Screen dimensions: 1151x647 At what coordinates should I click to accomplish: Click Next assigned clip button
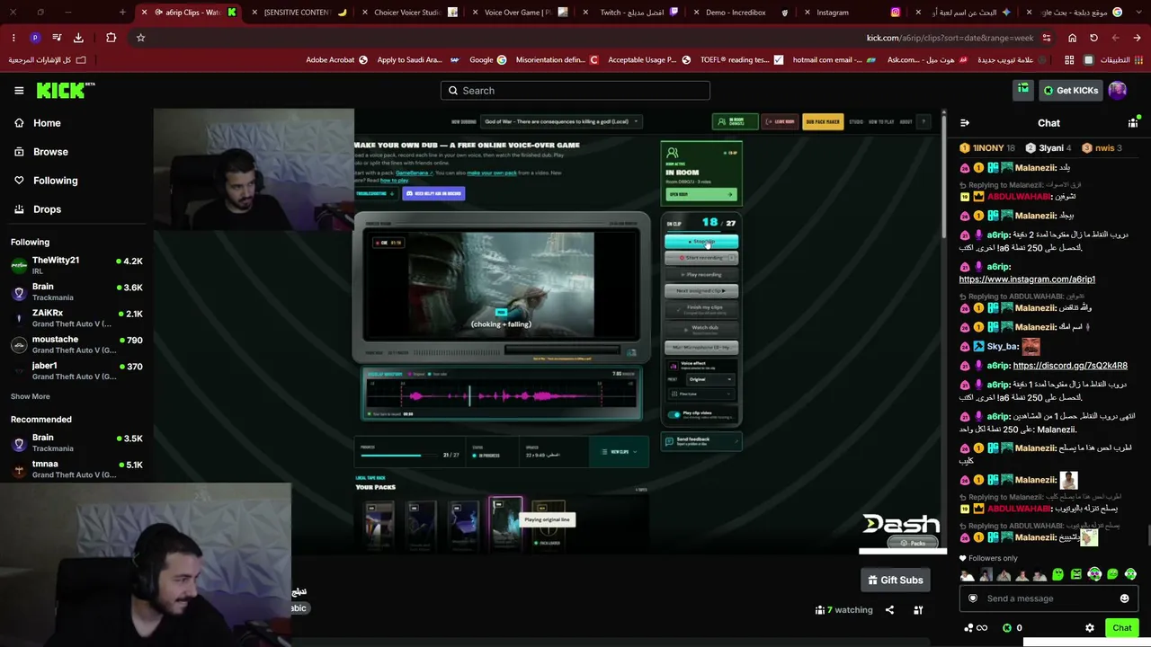pos(701,291)
